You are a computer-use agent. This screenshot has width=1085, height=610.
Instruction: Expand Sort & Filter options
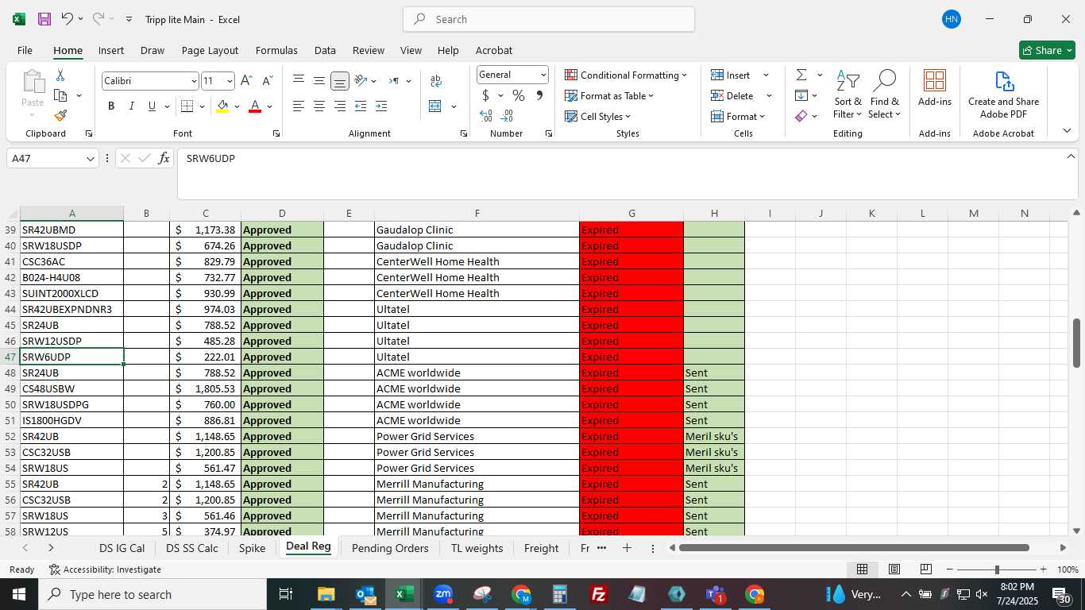848,95
